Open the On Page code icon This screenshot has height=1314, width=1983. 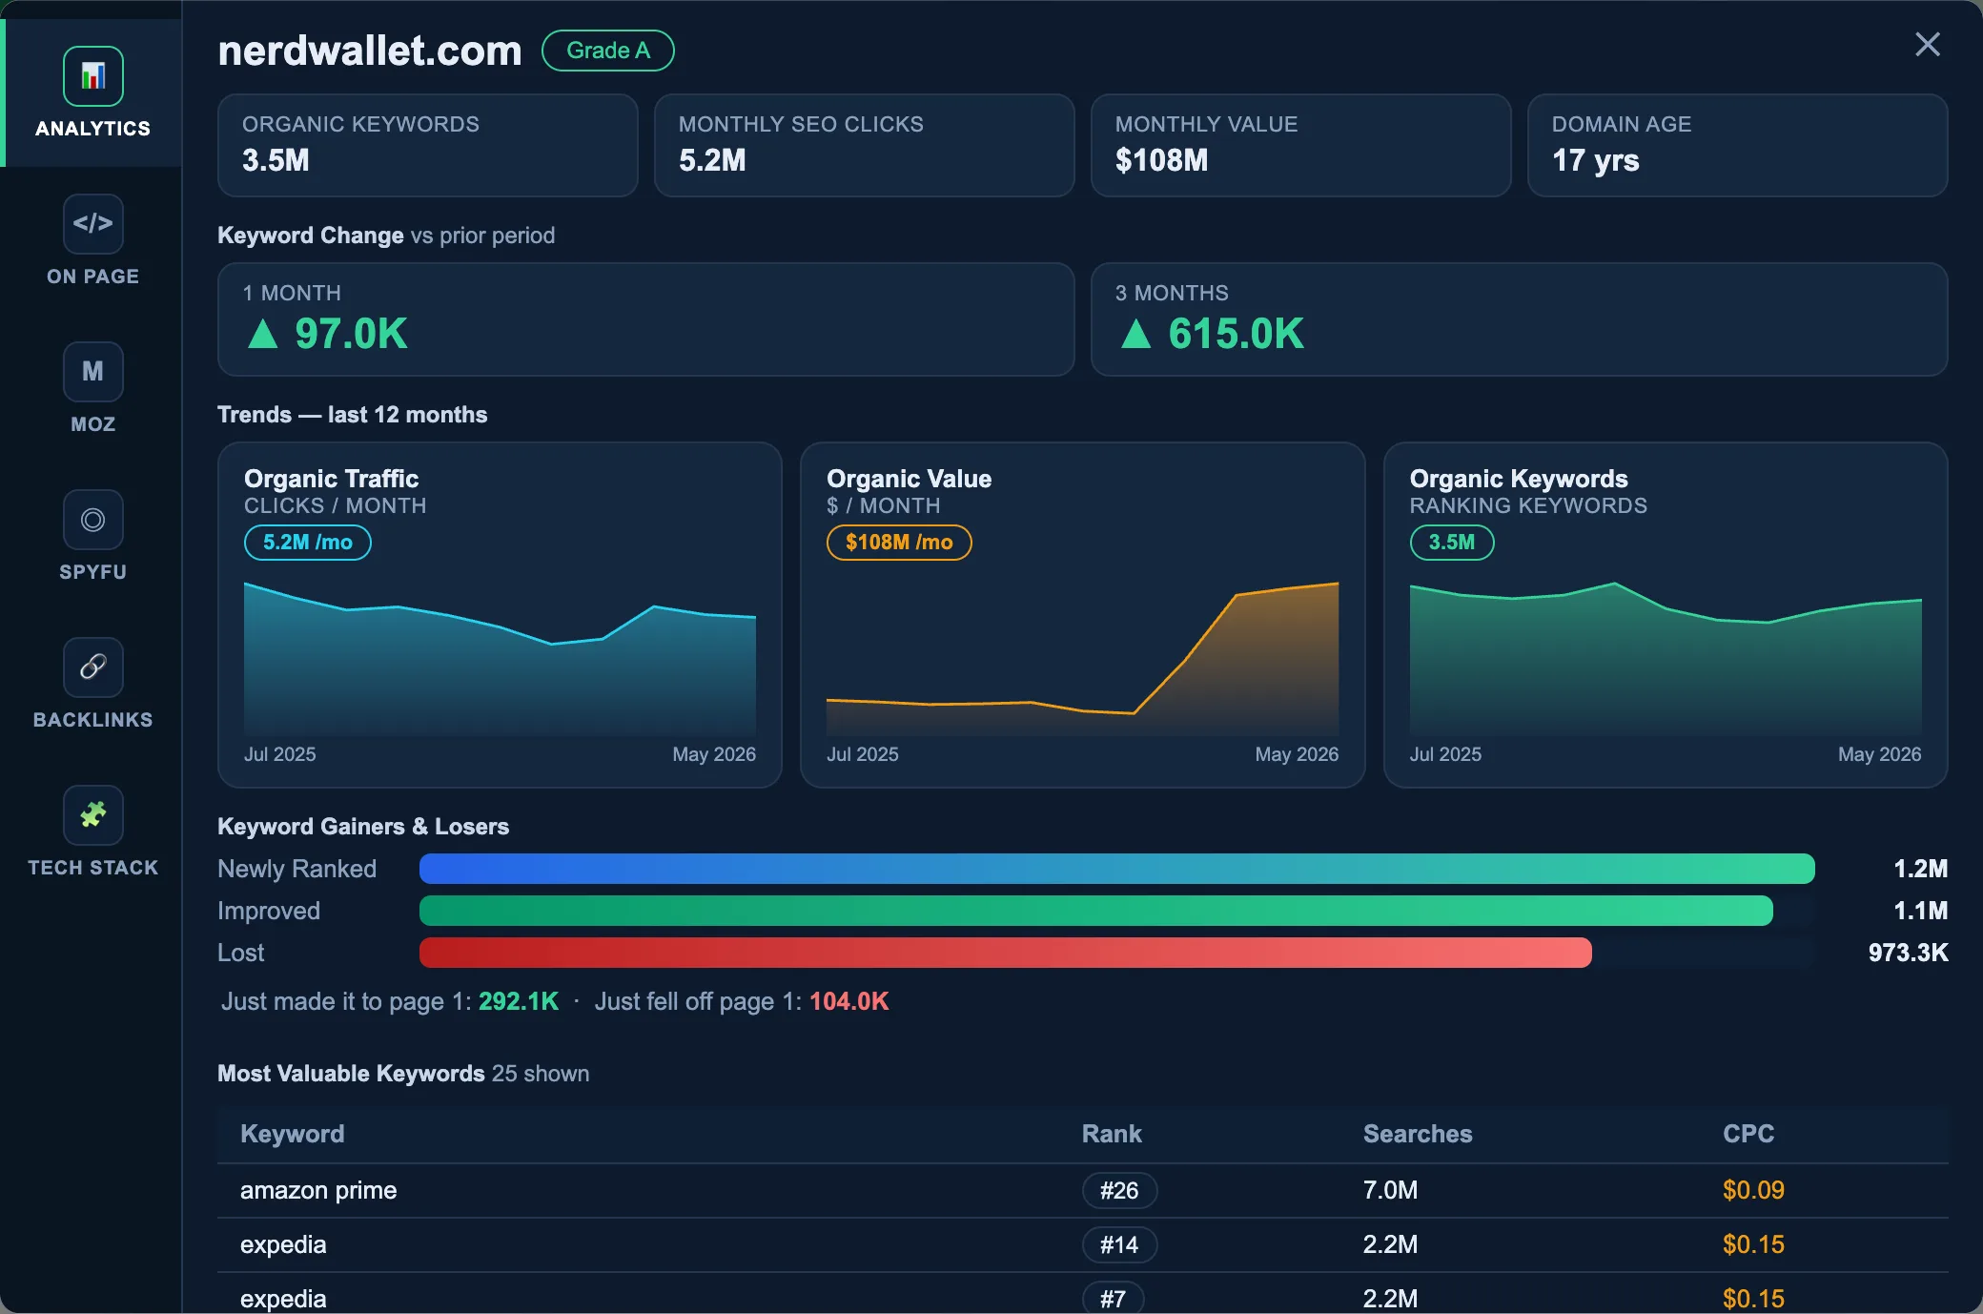pos(92,224)
